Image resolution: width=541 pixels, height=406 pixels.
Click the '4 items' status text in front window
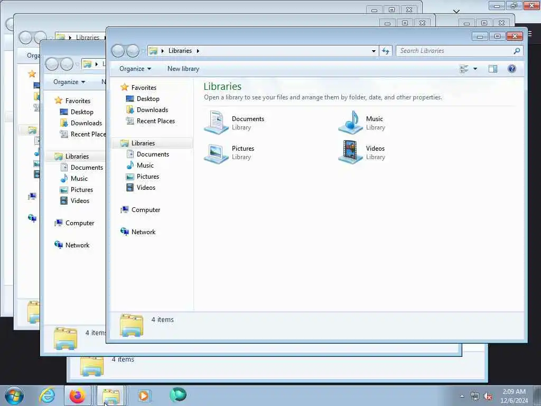point(163,320)
